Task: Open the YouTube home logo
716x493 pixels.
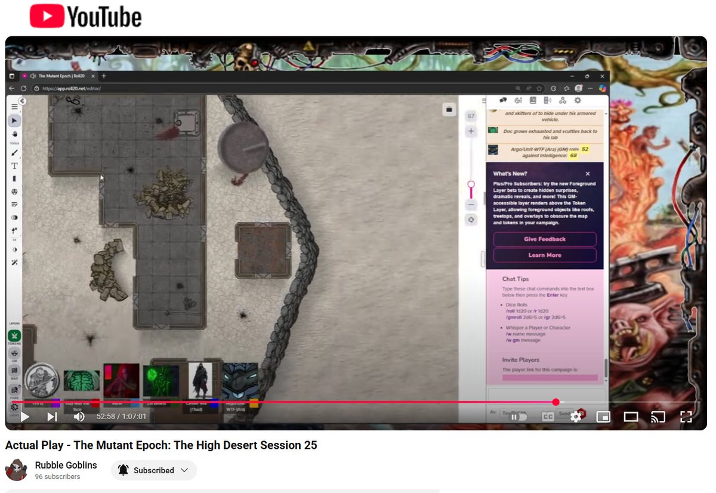Action: (86, 16)
